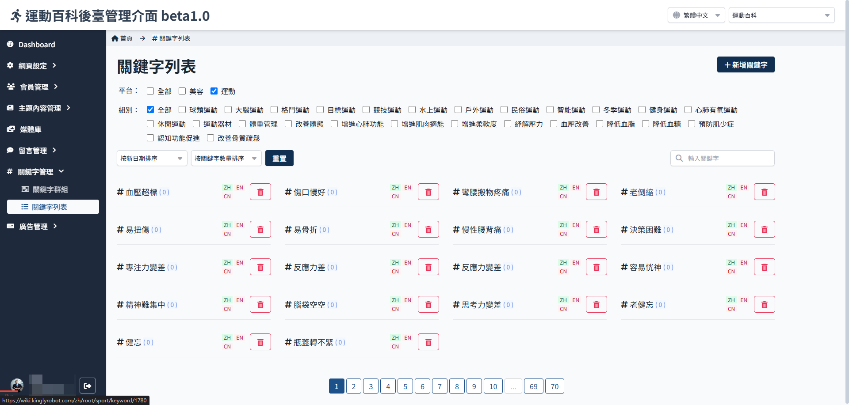The width and height of the screenshot is (849, 405).
Task: Select 關鍵字列表 submenu item
Action: [53, 207]
